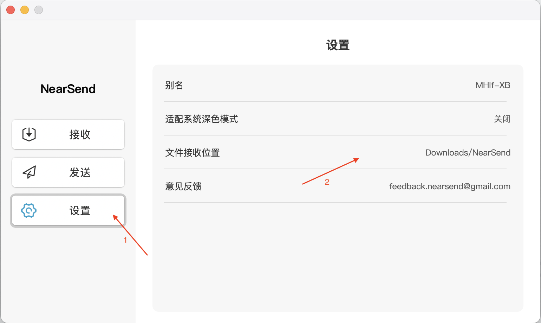Toggle dark mode setting showing 关闭
The width and height of the screenshot is (541, 323).
point(502,119)
